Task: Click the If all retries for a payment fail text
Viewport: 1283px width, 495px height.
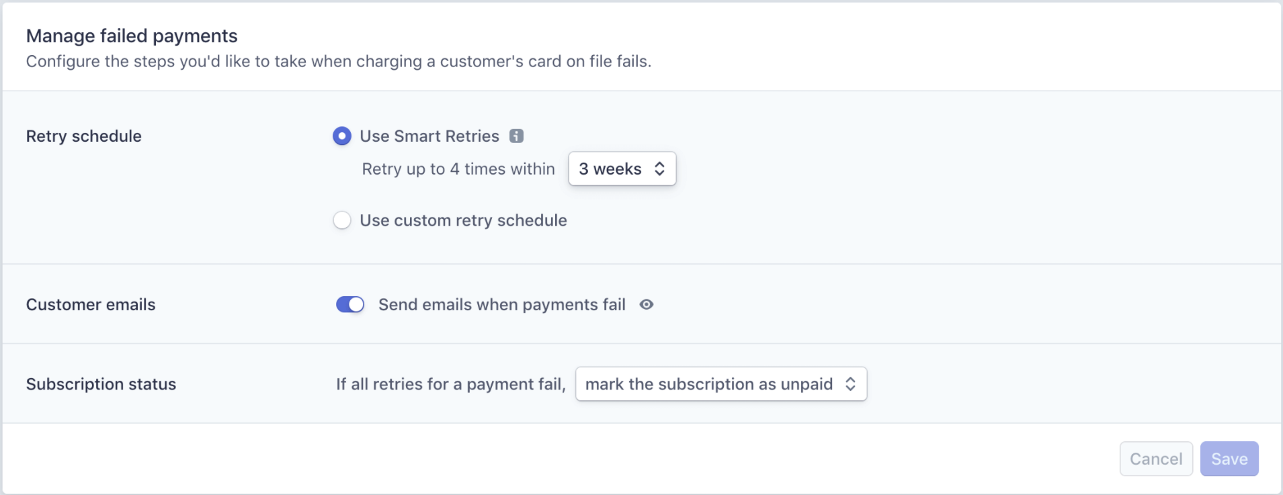Action: [x=451, y=384]
